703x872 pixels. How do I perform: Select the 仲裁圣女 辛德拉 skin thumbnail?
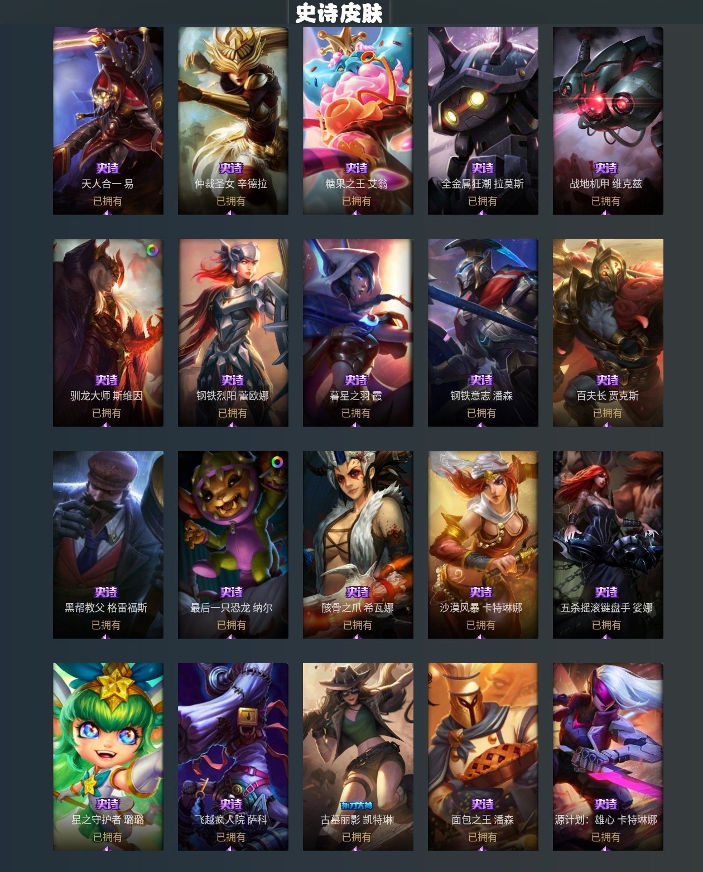click(x=233, y=121)
